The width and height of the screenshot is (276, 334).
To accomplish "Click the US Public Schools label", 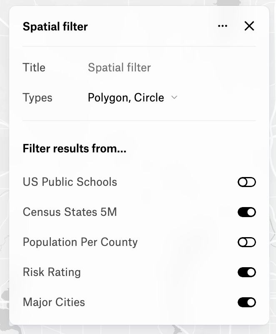I will 70,182.
